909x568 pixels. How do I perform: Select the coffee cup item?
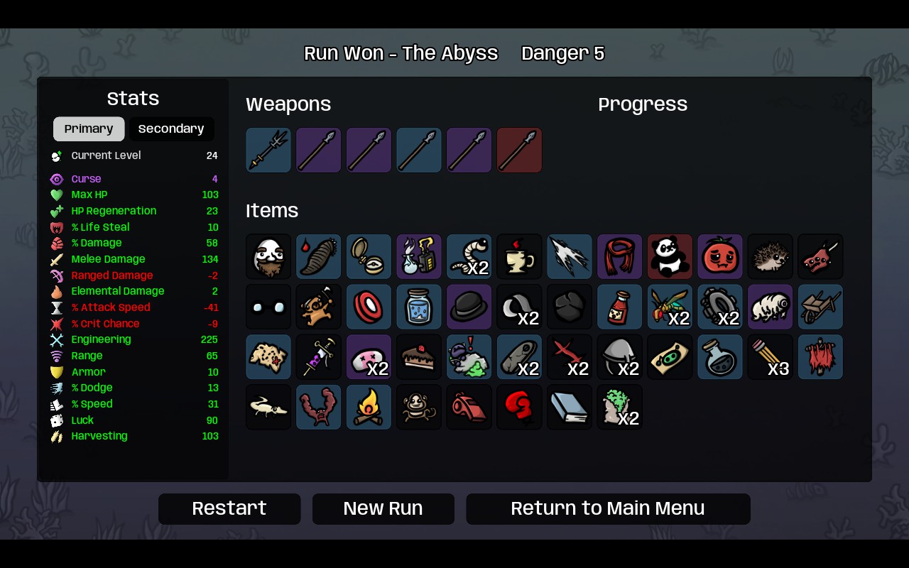(x=519, y=256)
